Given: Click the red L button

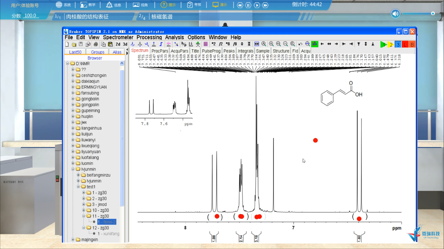Looking at the screenshot, I should 405,44.
